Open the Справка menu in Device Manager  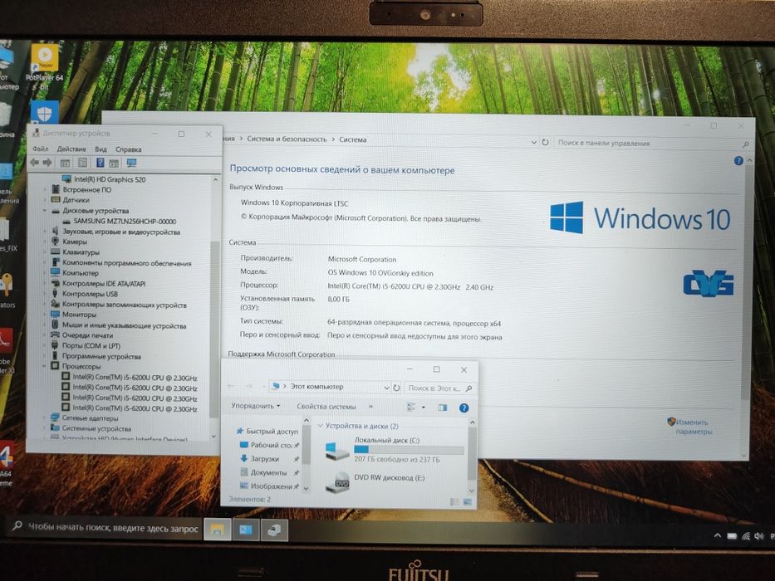129,149
